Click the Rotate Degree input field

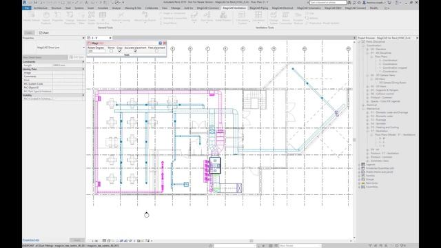96,51
